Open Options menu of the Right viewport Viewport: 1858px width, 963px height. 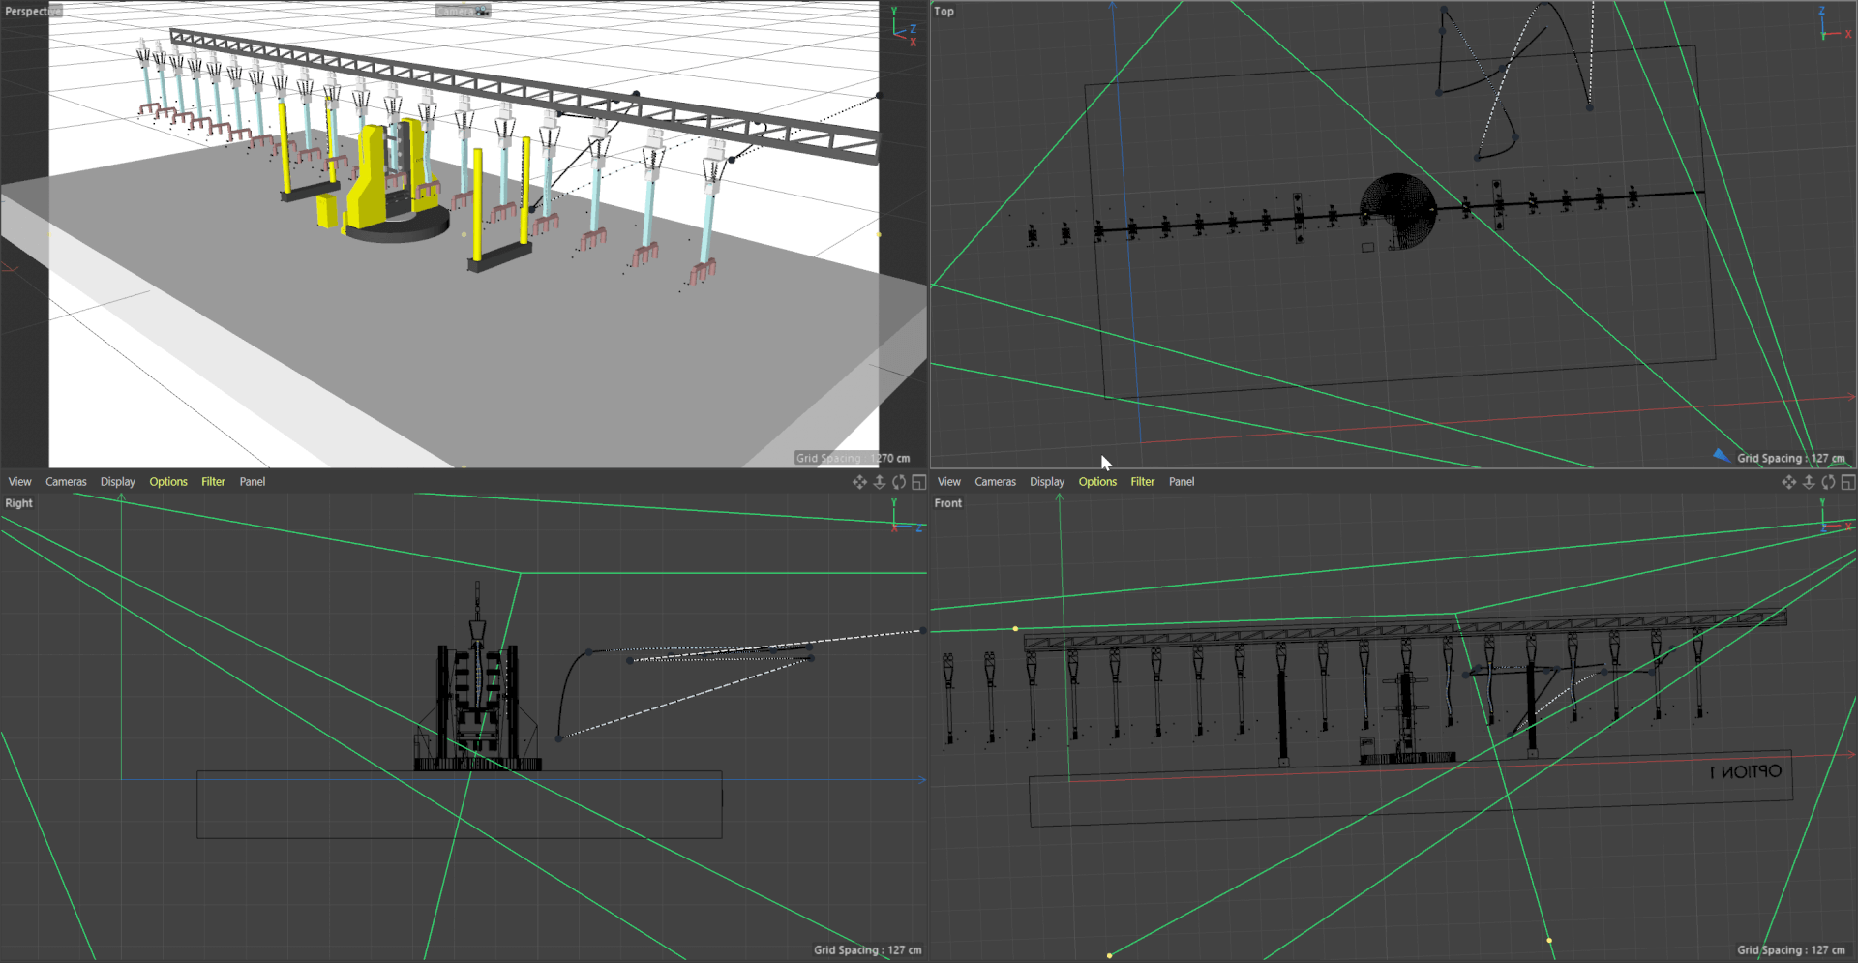pos(168,482)
